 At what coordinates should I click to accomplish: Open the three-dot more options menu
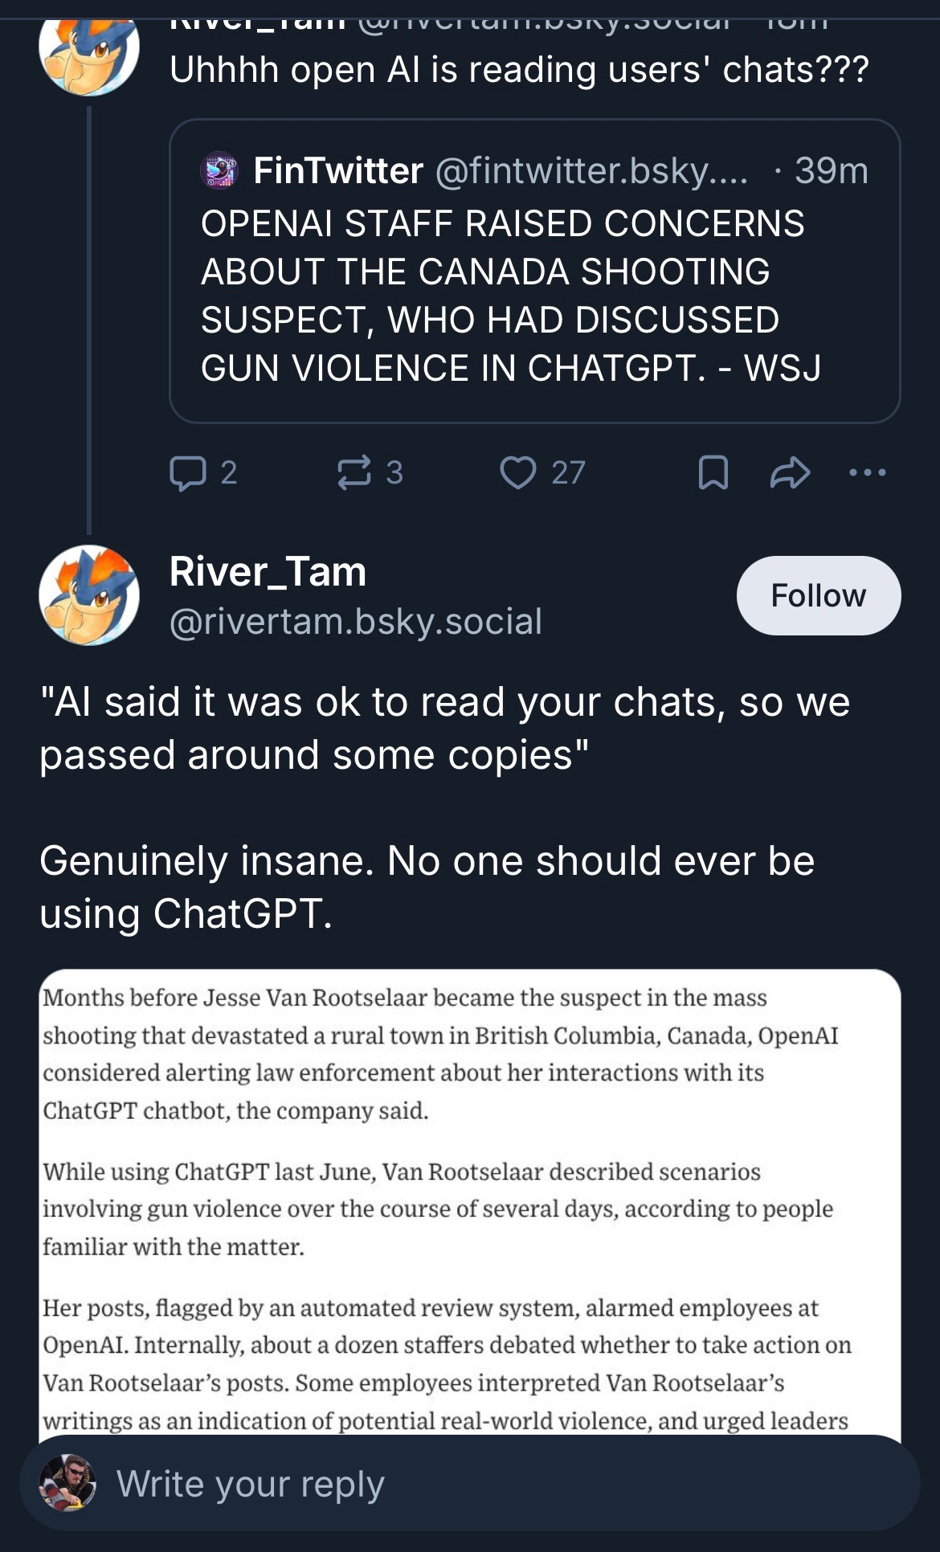tap(868, 472)
